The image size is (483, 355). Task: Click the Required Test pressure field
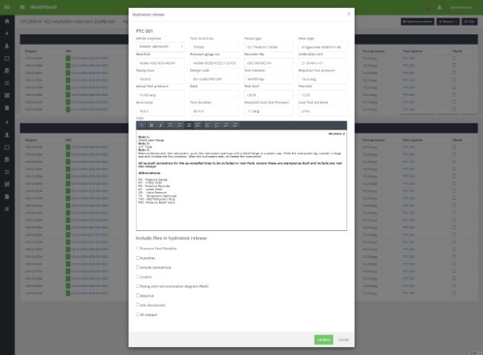[322, 79]
